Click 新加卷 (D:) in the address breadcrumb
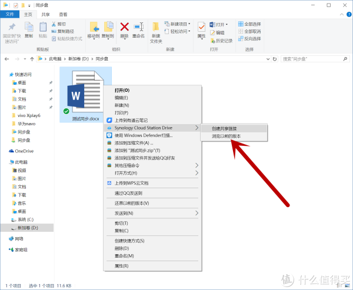 (x=79, y=59)
